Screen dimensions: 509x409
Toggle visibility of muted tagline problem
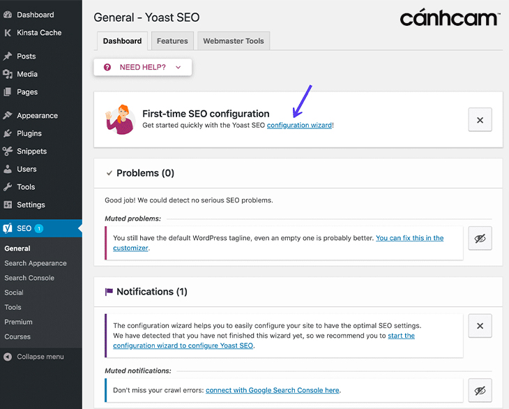click(x=480, y=239)
